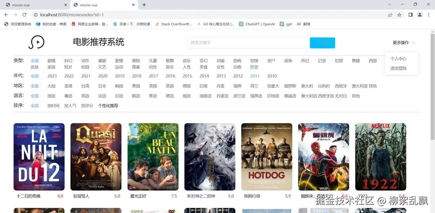Filter type by 武侠
The image size is (435, 213).
coord(35,67)
